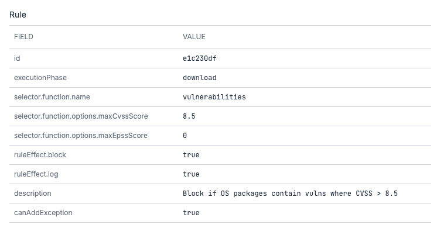Click the 'id' field name
Screen dimensions: 437x228
tap(17, 58)
